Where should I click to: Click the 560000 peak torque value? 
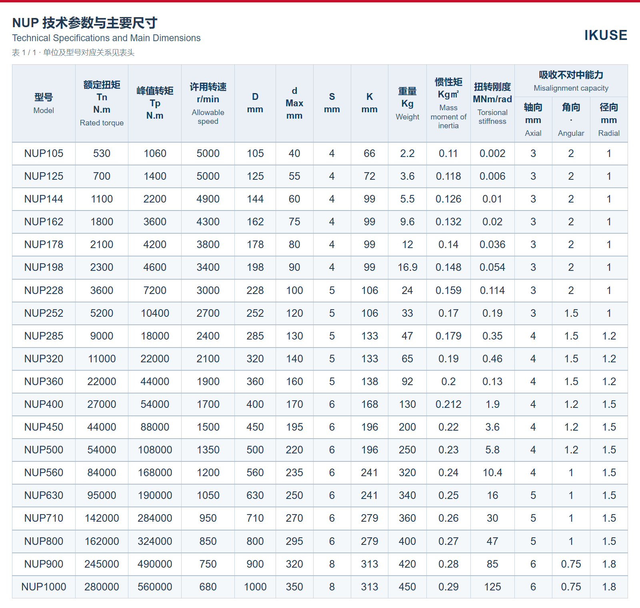155,587
